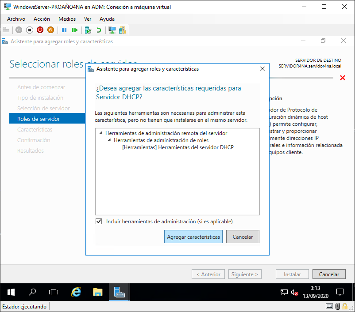Open the Ver menu
The width and height of the screenshot is (355, 312).
coord(88,19)
